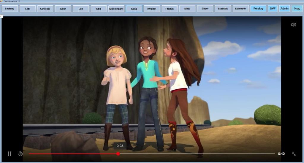Open the Logg section
This screenshot has width=304, height=163.
297,9
